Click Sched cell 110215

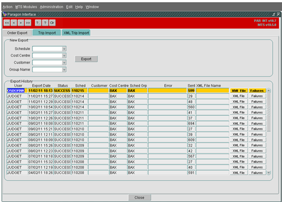(x=79, y=90)
